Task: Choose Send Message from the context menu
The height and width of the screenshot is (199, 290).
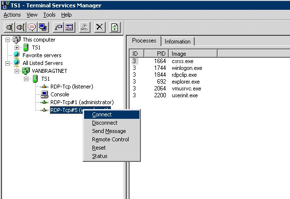Action: point(112,131)
